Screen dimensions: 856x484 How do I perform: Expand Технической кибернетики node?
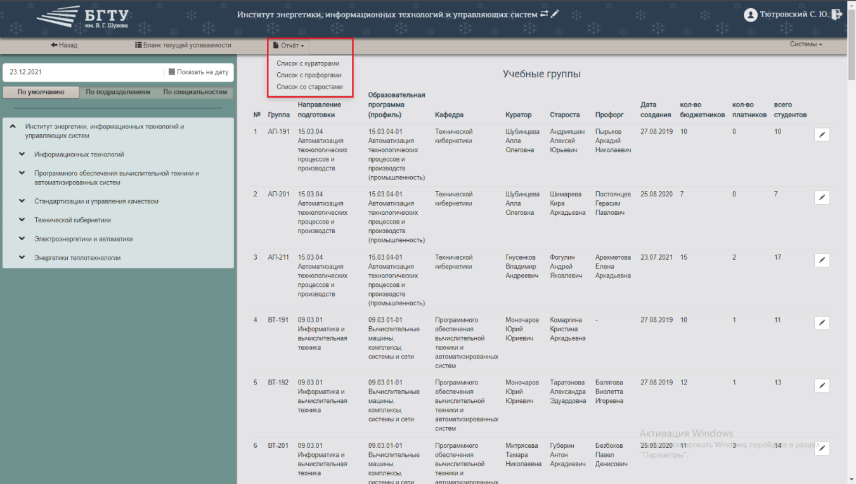tap(22, 220)
